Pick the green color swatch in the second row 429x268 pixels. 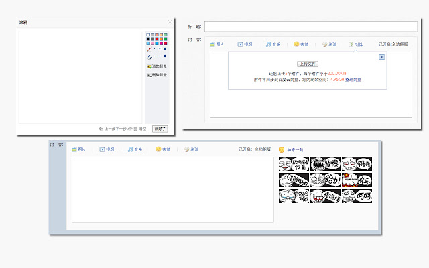pos(166,39)
